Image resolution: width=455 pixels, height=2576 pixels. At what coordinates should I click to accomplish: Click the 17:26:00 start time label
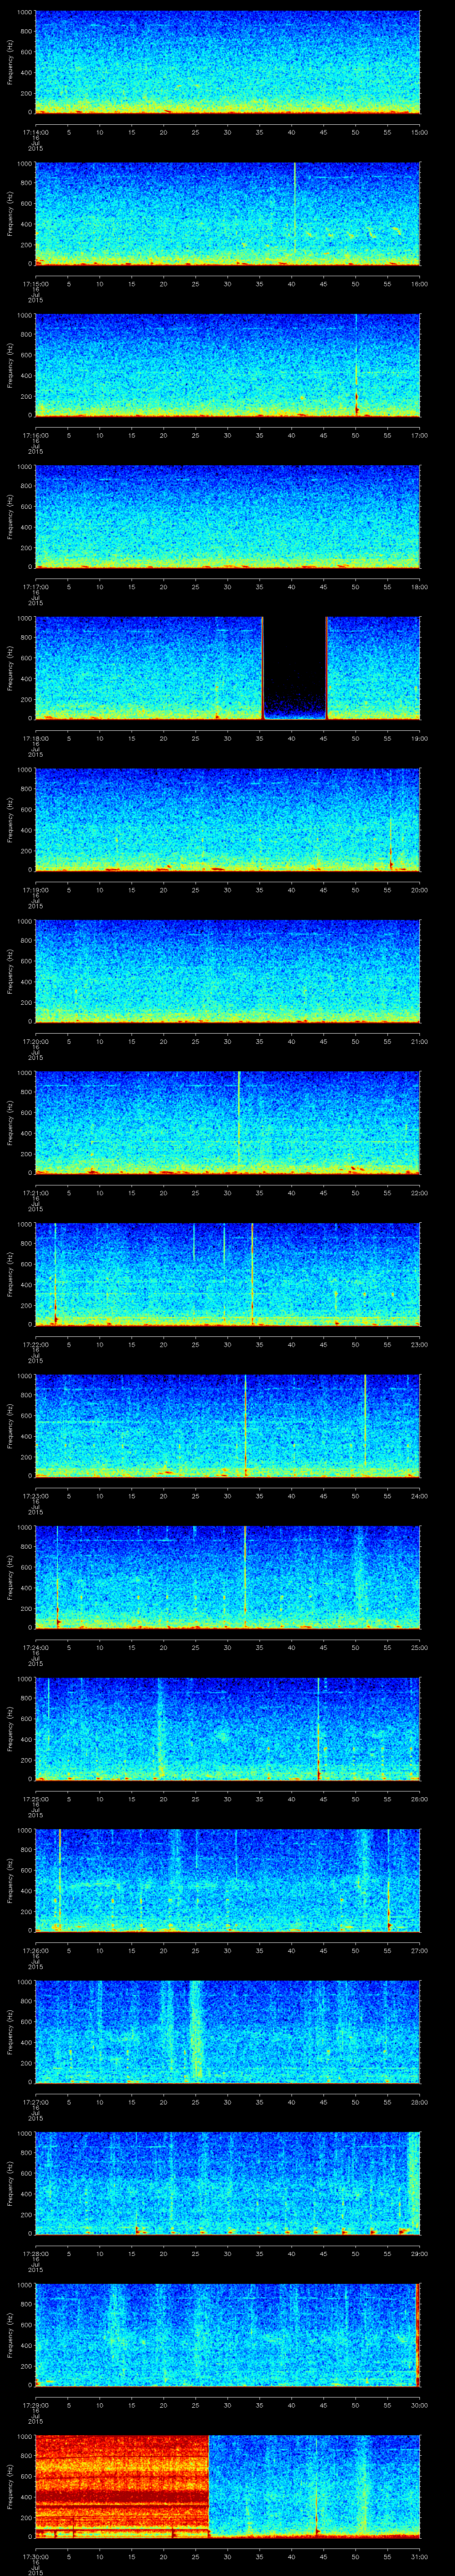coord(35,1950)
